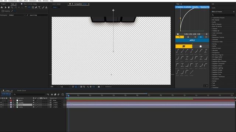Image resolution: width=236 pixels, height=132 pixels.
Task: Click the yellow wrench button in Flow
Action: pyautogui.click(x=180, y=37)
